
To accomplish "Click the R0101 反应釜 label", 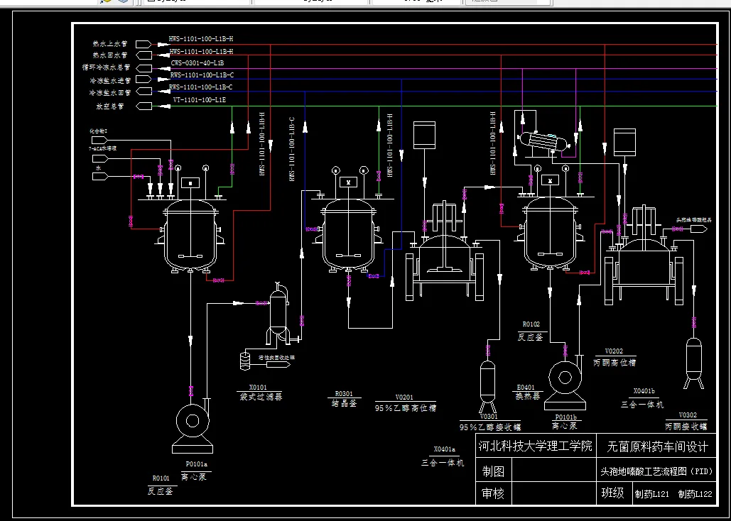I will click(161, 485).
